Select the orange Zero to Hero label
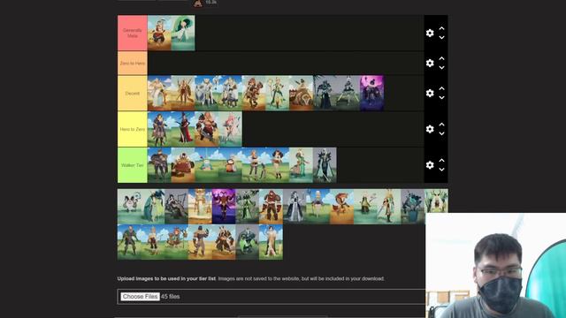This screenshot has width=566, height=318. pos(133,63)
